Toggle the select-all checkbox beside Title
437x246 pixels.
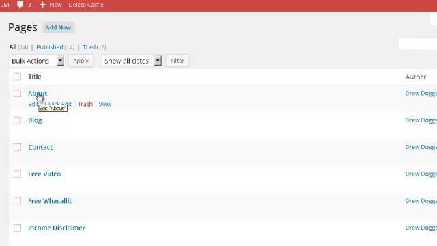[17, 77]
